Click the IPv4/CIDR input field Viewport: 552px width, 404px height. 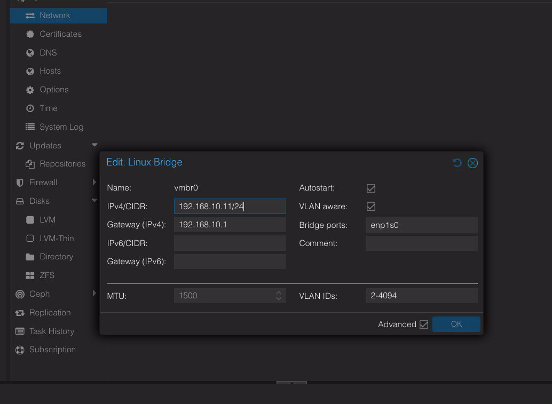[x=230, y=206]
